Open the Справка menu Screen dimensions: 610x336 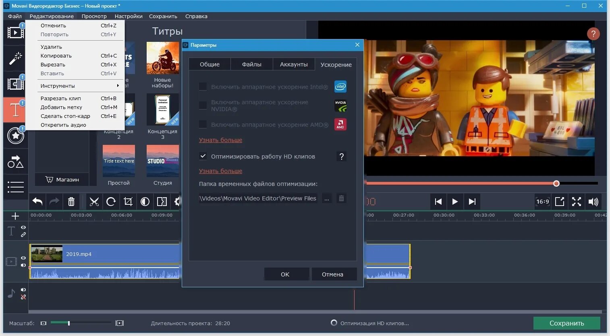click(196, 16)
